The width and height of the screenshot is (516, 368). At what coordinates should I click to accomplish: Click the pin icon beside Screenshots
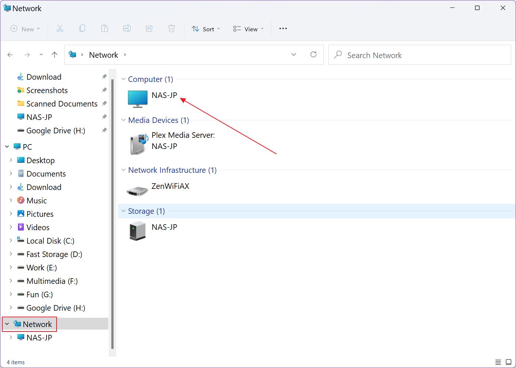[x=104, y=90]
